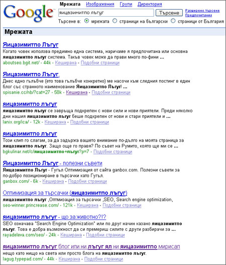
Task: Open Подобни страници for seo-winner.princrease.com
Action: coord(122,206)
